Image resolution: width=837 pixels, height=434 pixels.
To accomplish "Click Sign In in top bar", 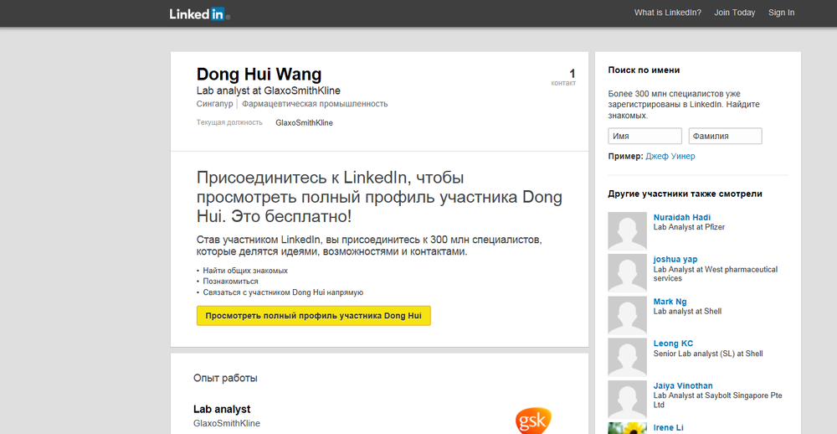I will [x=781, y=13].
